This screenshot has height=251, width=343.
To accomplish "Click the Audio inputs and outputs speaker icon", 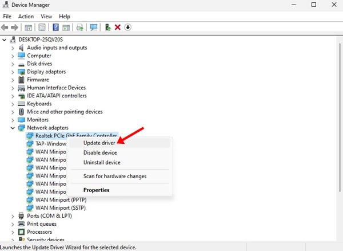I will pos(21,48).
